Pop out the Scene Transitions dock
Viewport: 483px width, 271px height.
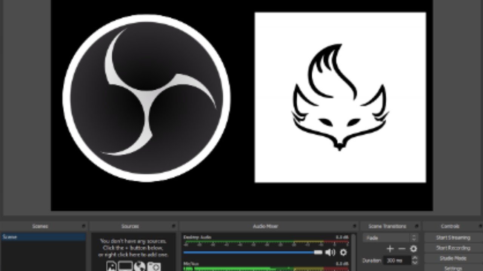417,226
